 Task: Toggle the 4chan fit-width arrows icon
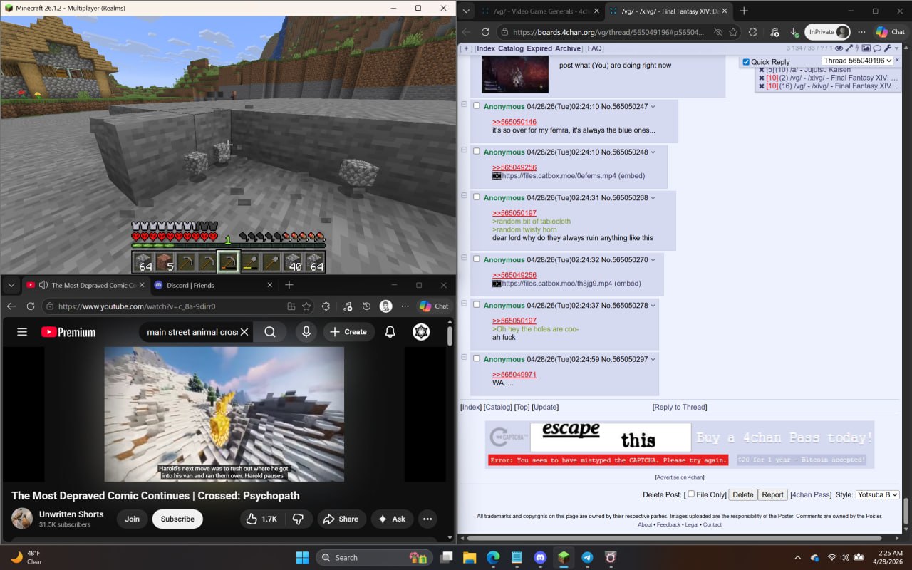(x=849, y=48)
